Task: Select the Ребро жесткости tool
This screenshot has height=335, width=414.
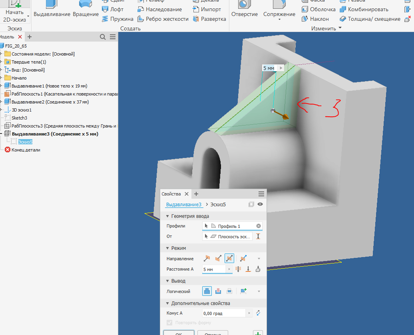Action: (163, 19)
